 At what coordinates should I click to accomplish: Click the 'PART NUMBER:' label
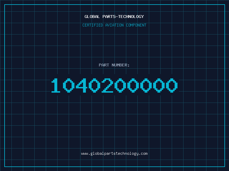pos(114,65)
